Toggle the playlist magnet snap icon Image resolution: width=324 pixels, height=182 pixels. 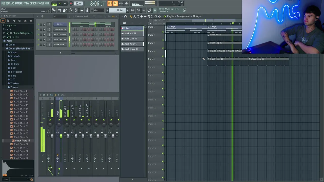125,16
